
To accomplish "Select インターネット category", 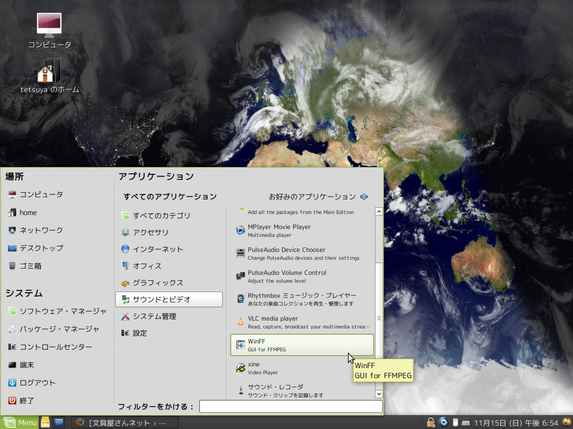I will click(x=169, y=249).
